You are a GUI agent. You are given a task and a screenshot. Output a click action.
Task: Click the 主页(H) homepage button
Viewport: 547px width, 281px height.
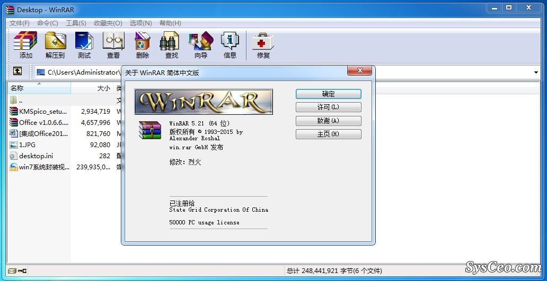tap(328, 134)
